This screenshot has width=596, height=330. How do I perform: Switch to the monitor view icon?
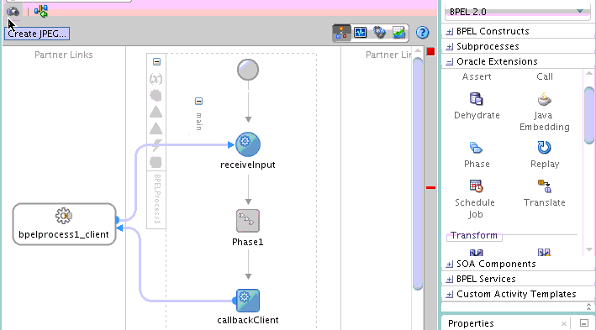(360, 33)
